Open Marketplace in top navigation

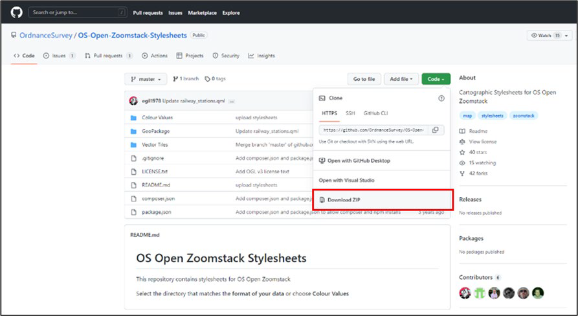tap(203, 13)
